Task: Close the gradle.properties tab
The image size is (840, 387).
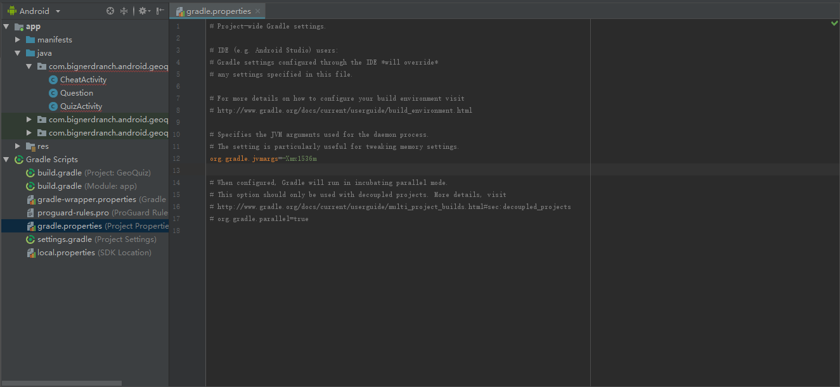Action: 257,11
